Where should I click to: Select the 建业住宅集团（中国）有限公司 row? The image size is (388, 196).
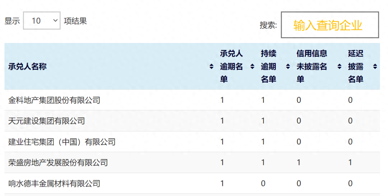point(62,142)
